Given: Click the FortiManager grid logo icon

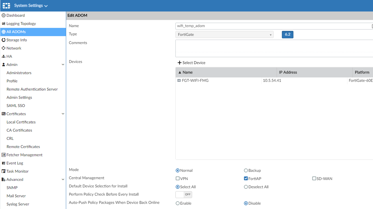Looking at the screenshot, I should coord(6,6).
